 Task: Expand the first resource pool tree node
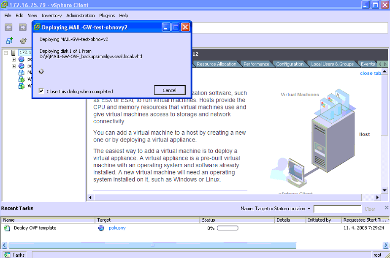(14, 60)
